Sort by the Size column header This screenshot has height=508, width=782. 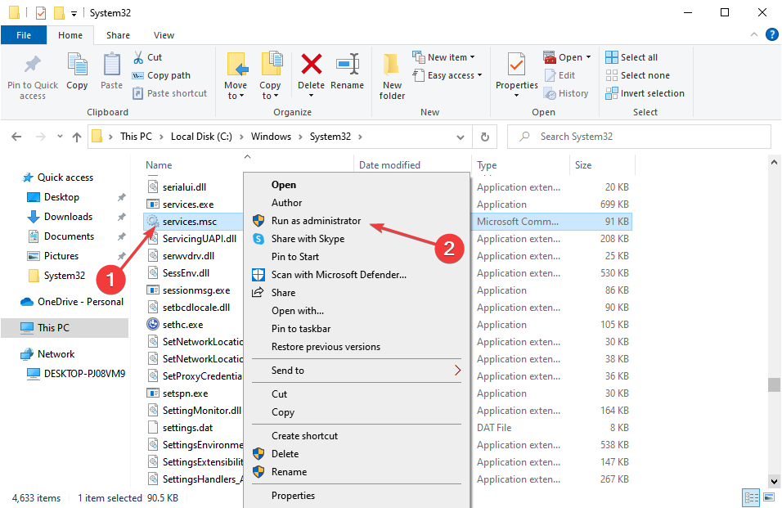(583, 165)
